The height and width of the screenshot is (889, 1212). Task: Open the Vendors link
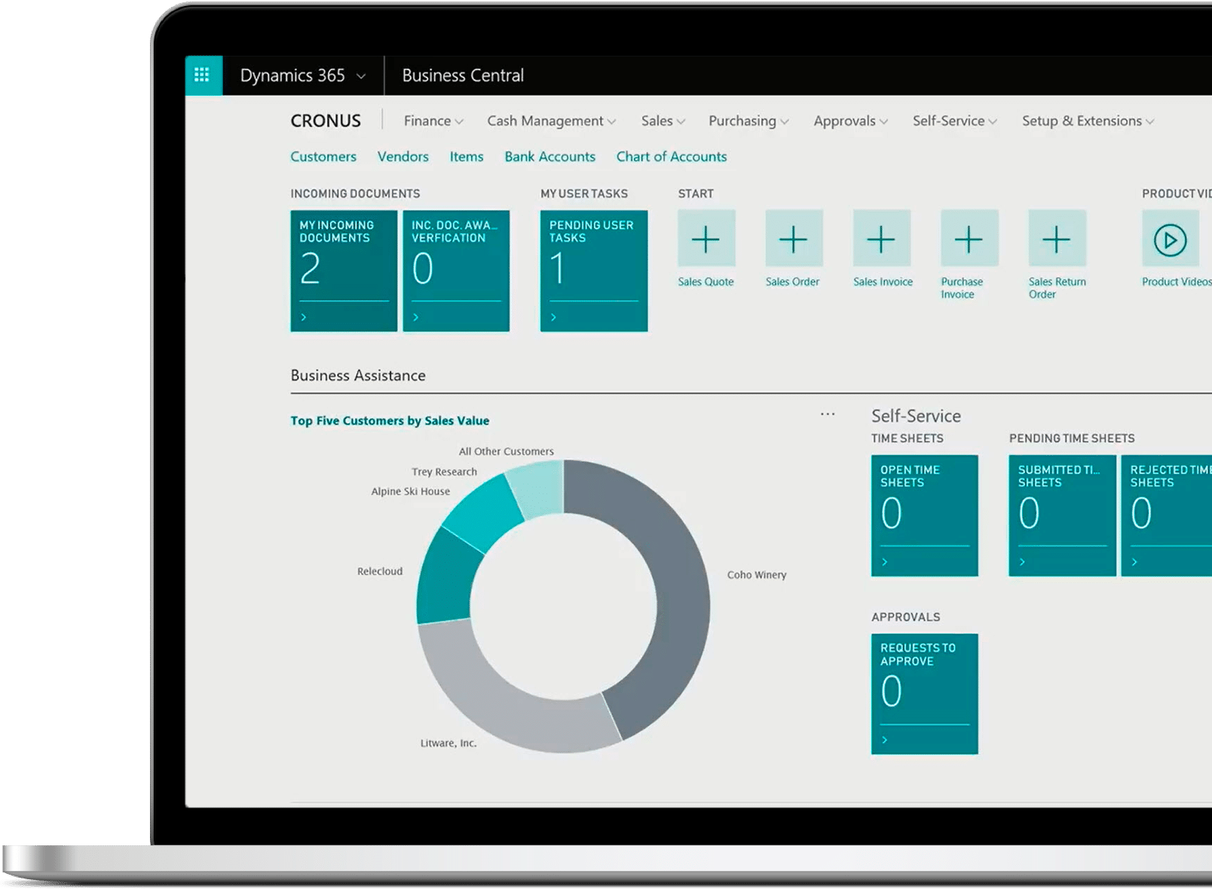[403, 157]
